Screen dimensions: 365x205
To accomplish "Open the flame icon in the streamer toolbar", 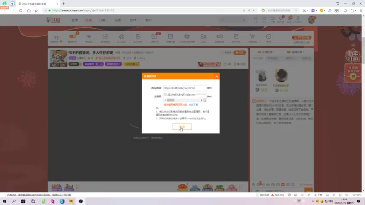I will (x=121, y=36).
